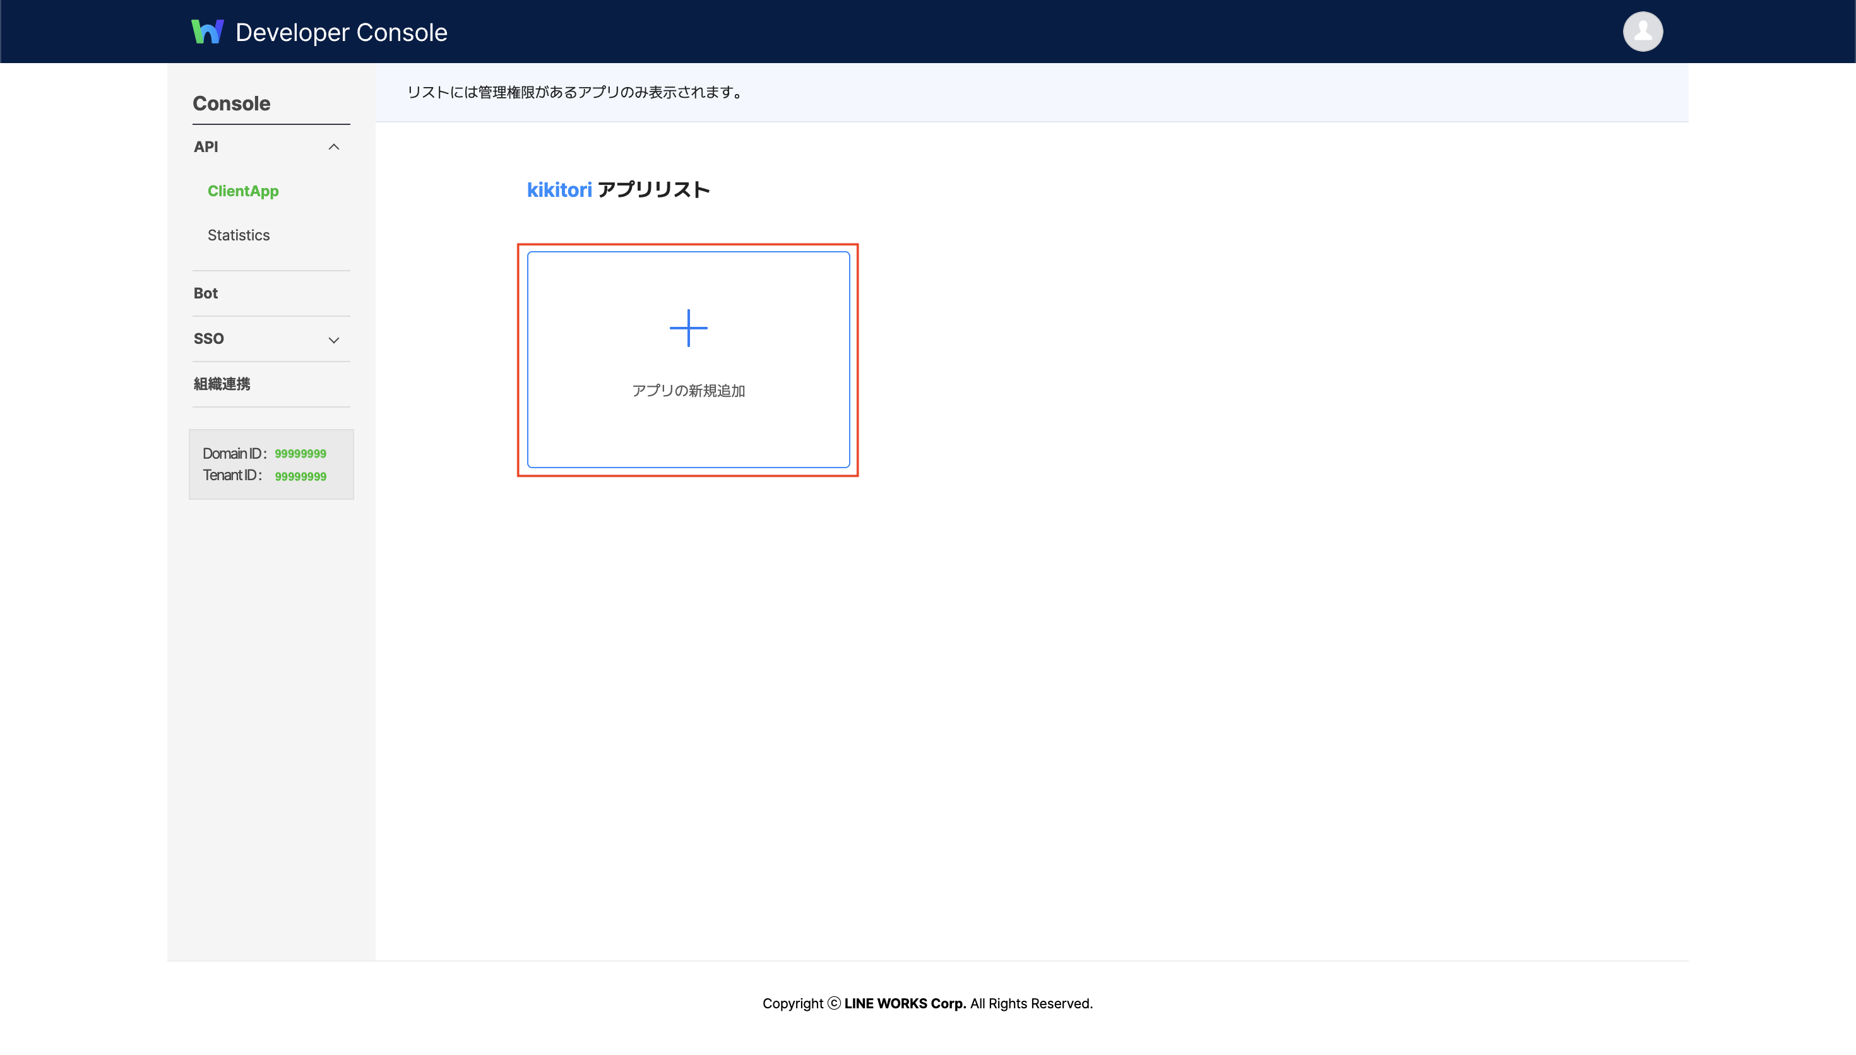Click the Domain ID label

234,454
